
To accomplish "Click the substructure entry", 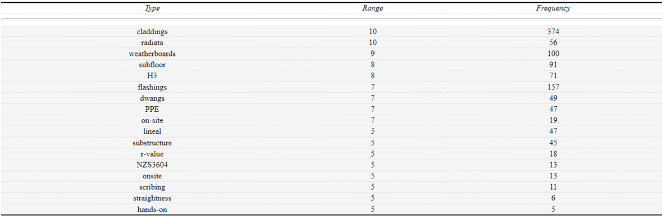I will pos(152,143).
